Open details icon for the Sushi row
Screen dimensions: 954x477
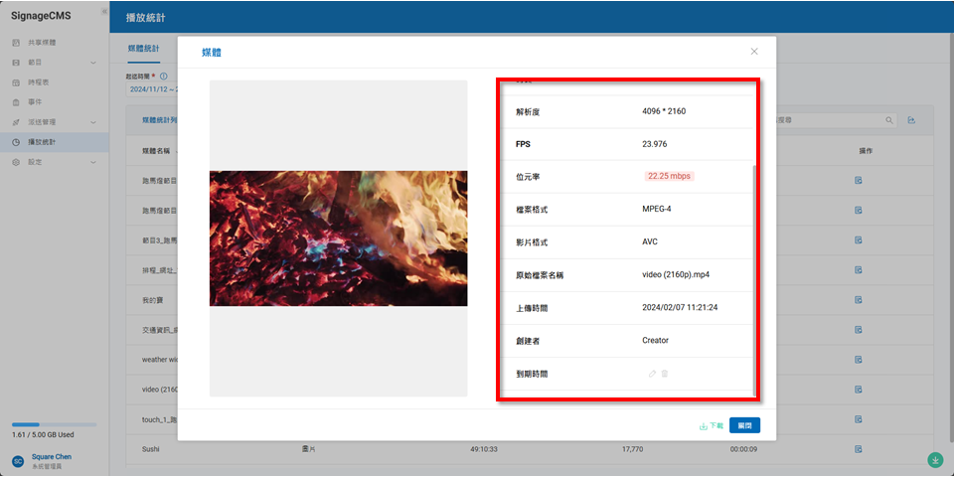(x=858, y=449)
